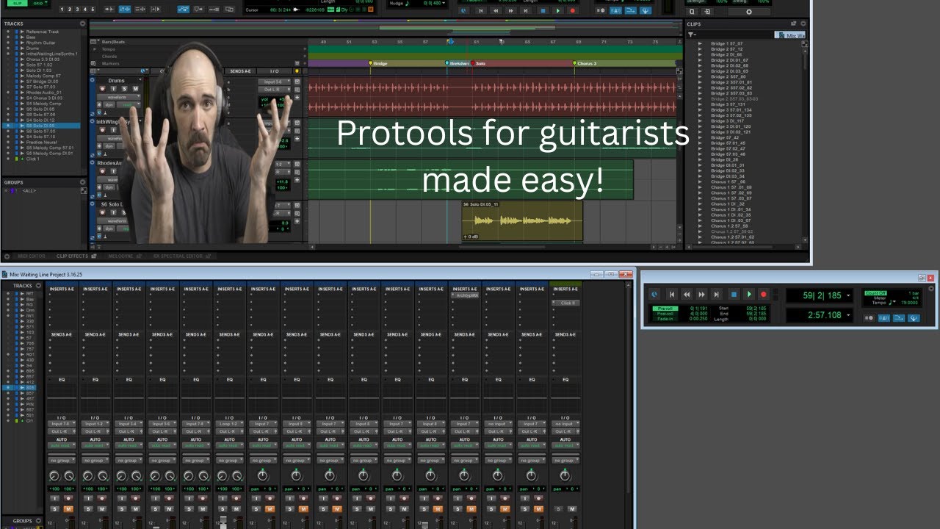The image size is (940, 529).
Task: Open 'Loop 1-2' input selector in Mix window
Action: point(229,423)
